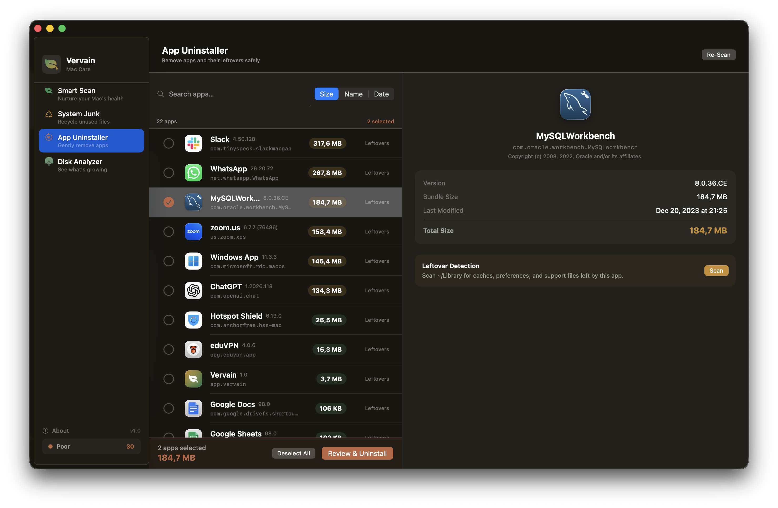Click the 267,8 MB size badge
Image resolution: width=778 pixels, height=508 pixels.
pos(327,173)
